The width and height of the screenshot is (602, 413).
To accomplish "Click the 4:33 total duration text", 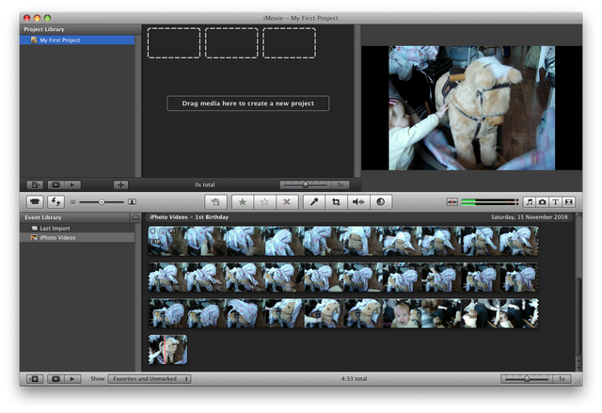I will [x=354, y=379].
